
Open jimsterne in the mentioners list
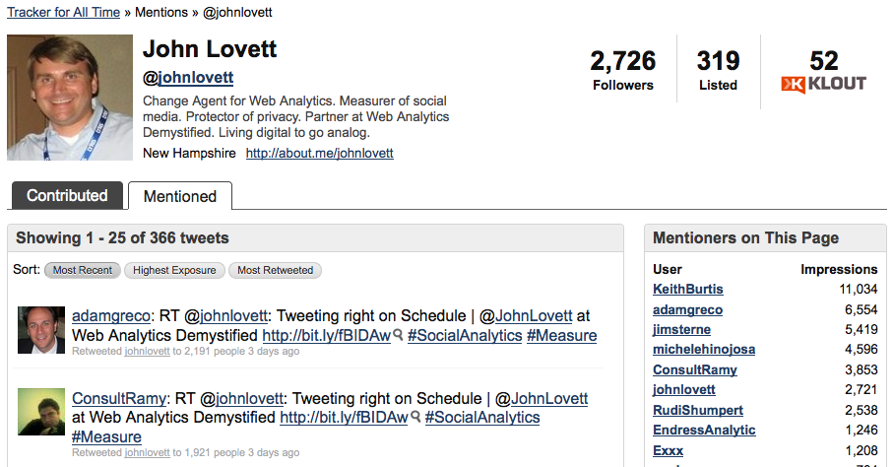point(682,330)
